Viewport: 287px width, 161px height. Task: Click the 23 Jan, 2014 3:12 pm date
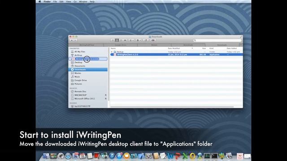tap(178, 55)
